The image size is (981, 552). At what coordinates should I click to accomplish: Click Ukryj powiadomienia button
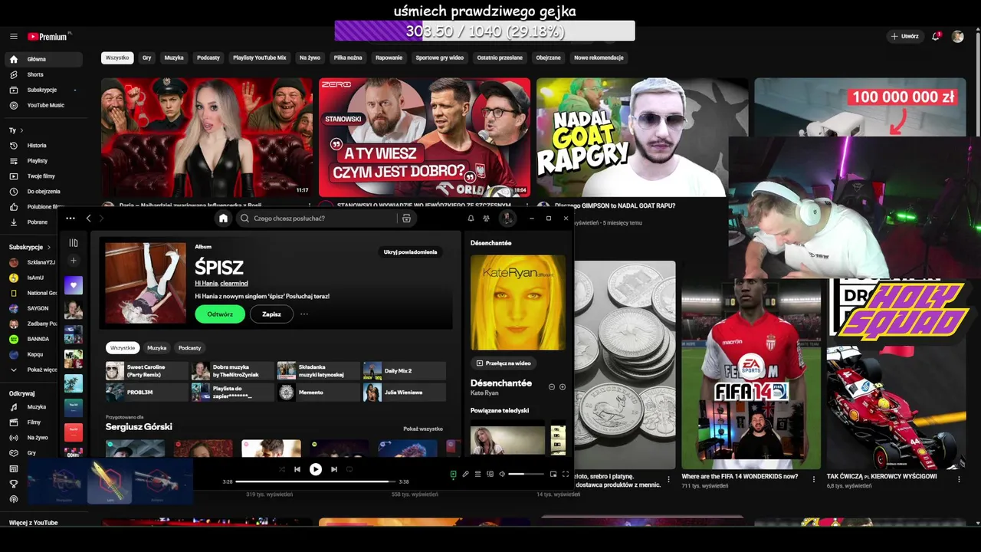(410, 251)
